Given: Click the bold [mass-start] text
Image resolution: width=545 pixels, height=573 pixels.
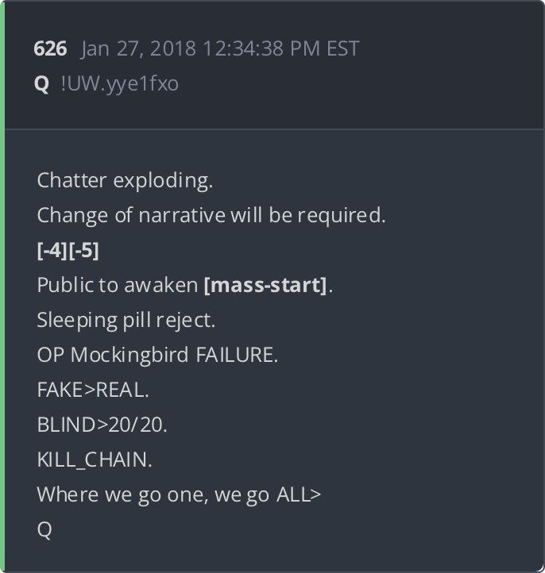Looking at the screenshot, I should (266, 285).
